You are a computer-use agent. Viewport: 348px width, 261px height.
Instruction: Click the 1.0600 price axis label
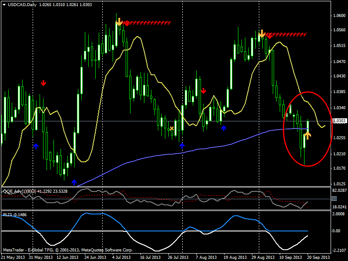(339, 16)
